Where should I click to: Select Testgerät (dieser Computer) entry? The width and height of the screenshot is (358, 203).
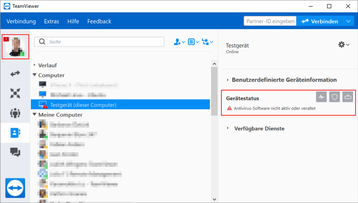point(120,105)
